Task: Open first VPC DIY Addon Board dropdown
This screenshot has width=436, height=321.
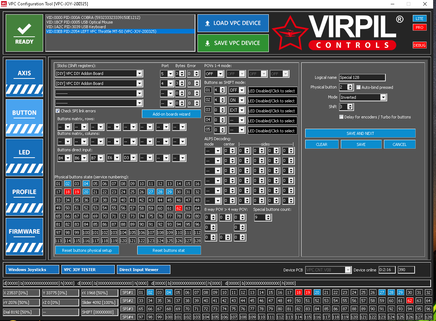Action: tap(99, 73)
